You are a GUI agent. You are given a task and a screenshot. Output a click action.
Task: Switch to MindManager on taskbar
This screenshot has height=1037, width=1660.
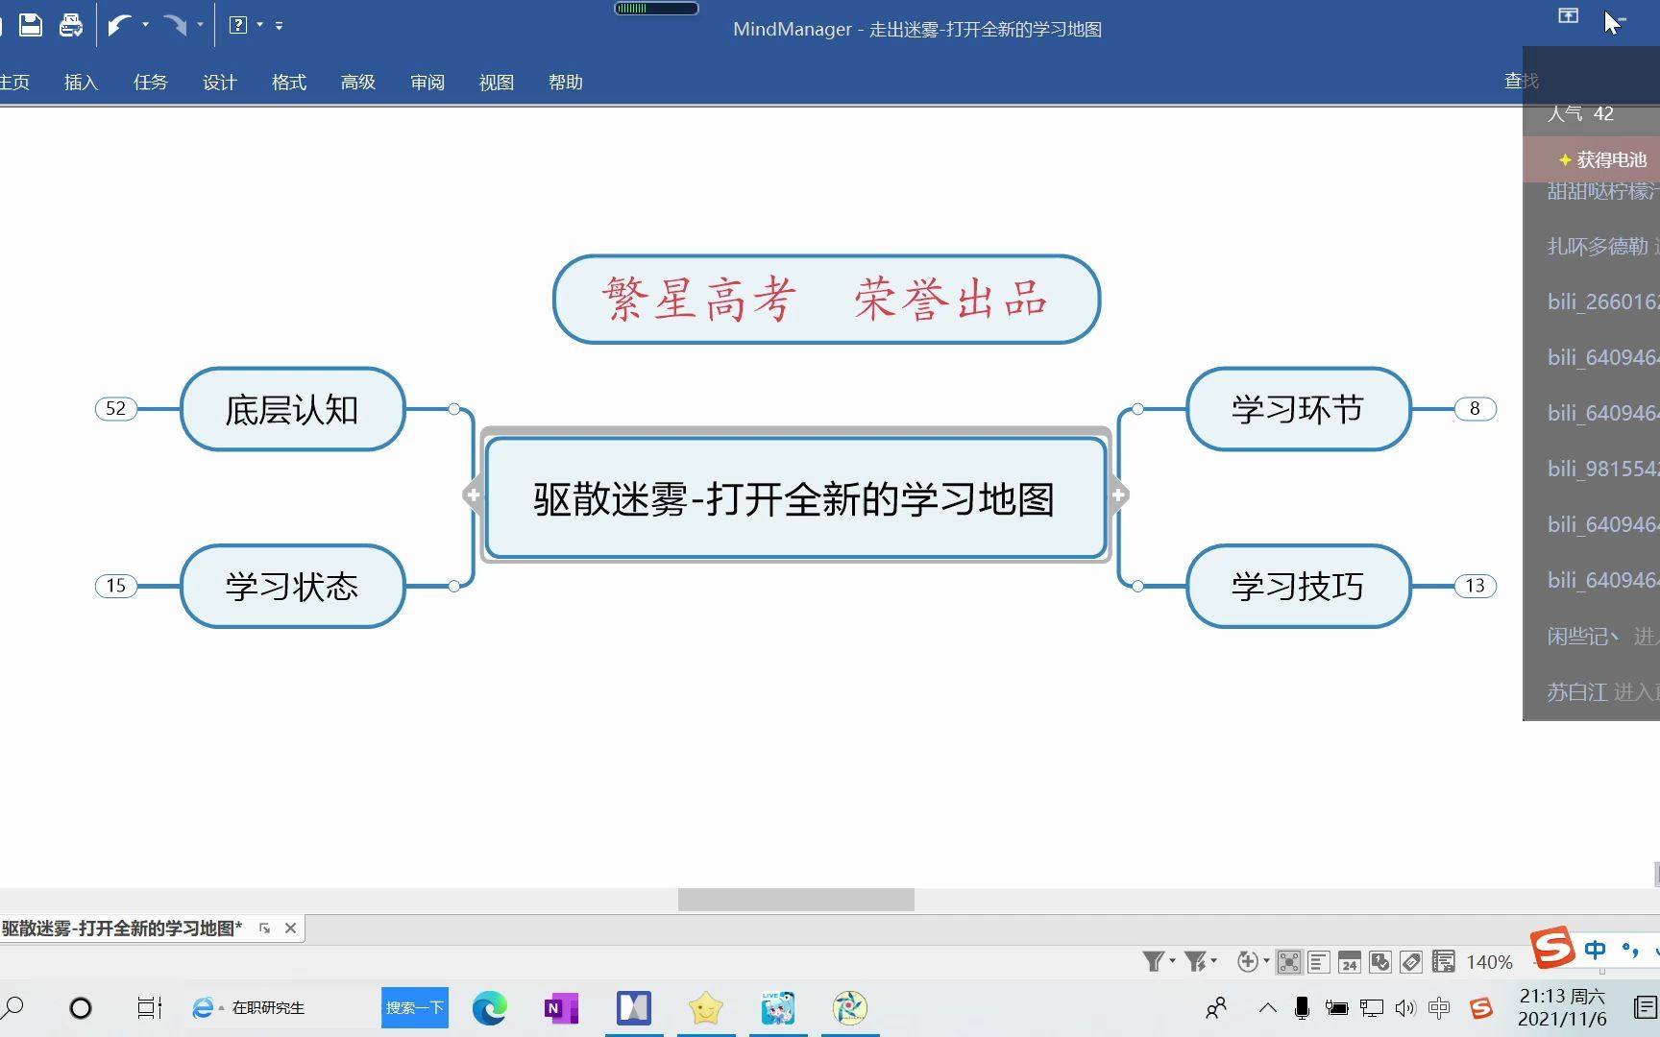[x=634, y=1008]
